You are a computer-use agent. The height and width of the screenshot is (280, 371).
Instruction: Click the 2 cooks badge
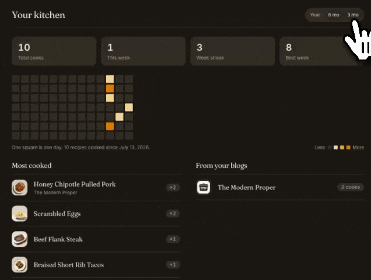351,187
